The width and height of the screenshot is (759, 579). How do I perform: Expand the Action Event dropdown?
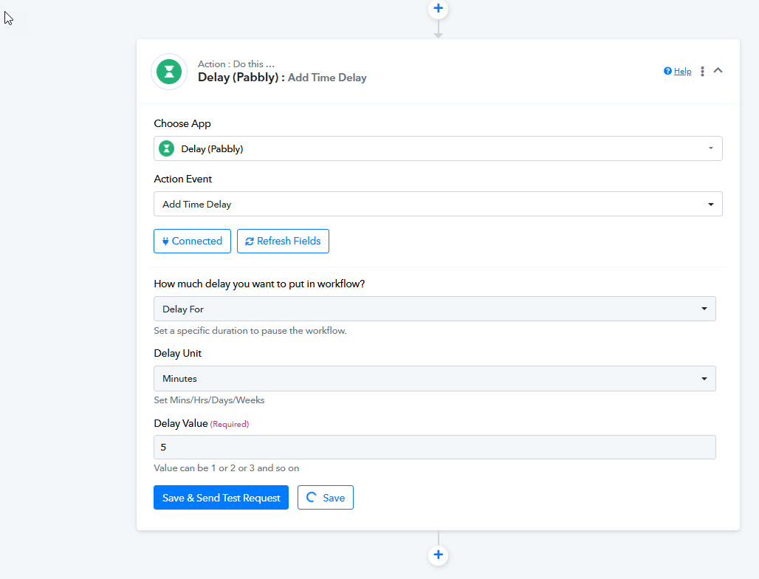click(x=437, y=204)
